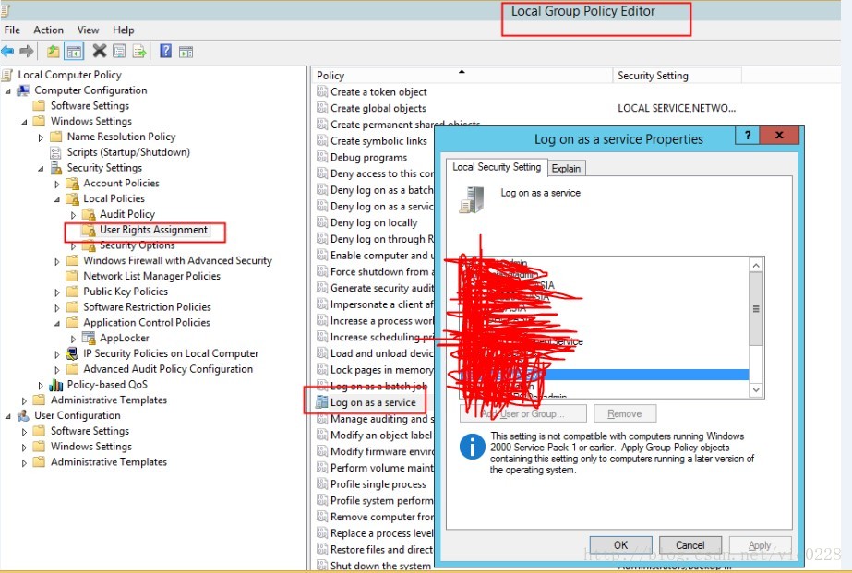Click the User Configuration node icon
The height and width of the screenshot is (573, 852).
coord(23,415)
